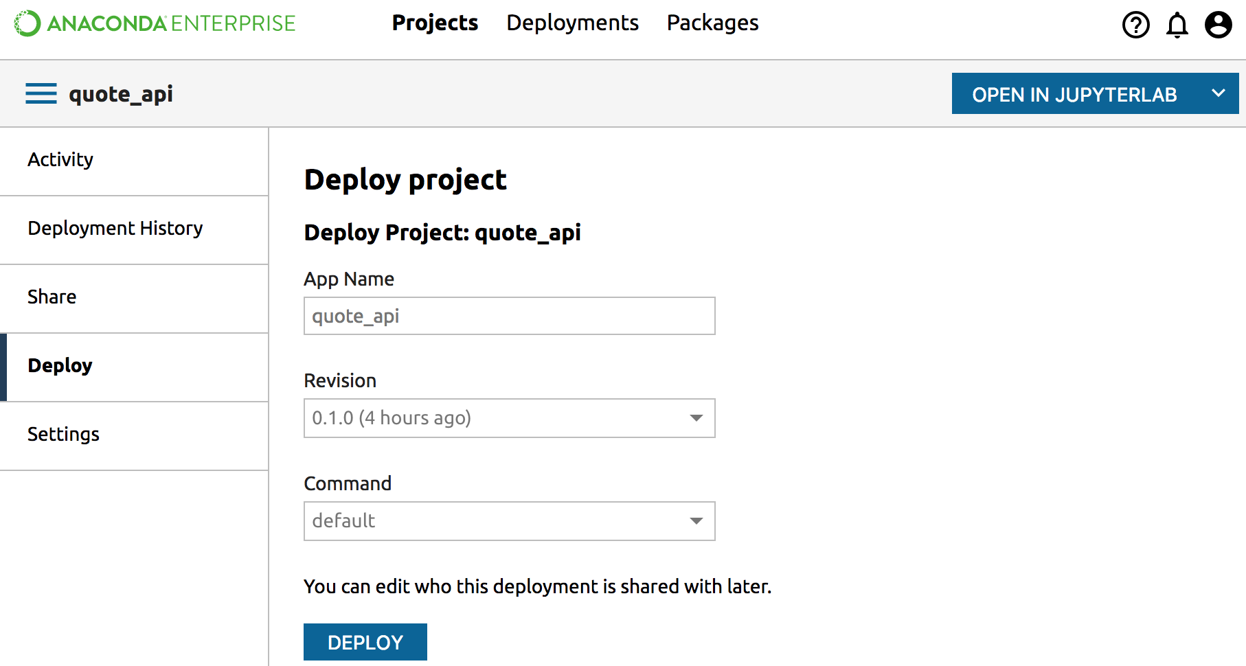Viewport: 1246px width, 666px height.
Task: Open the Revision dropdown
Action: click(509, 418)
